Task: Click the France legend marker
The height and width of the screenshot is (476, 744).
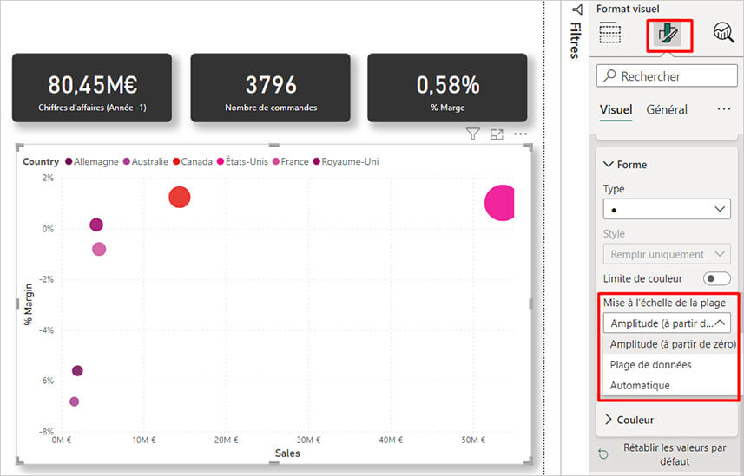Action: 276,161
